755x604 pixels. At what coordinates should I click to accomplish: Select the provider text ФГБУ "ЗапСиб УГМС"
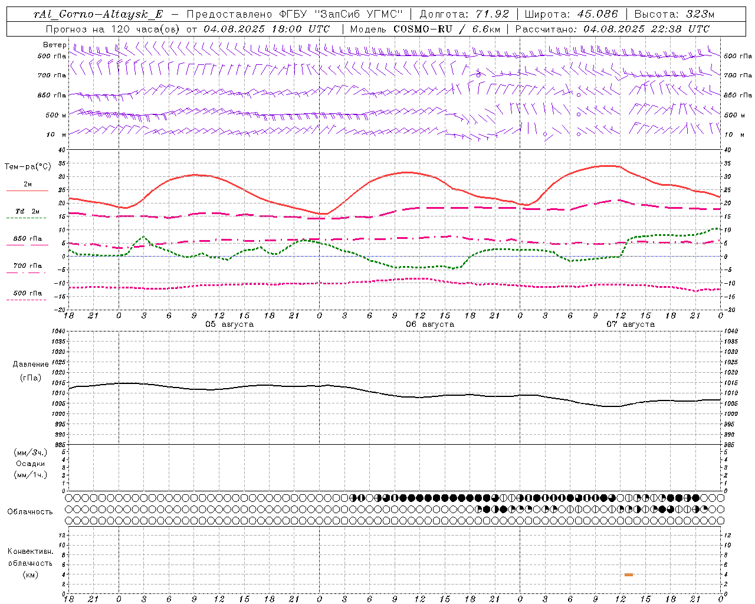click(x=341, y=14)
